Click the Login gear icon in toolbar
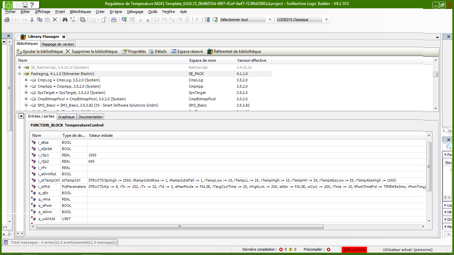Screen dimensions: 454x255 (x=124, y=20)
